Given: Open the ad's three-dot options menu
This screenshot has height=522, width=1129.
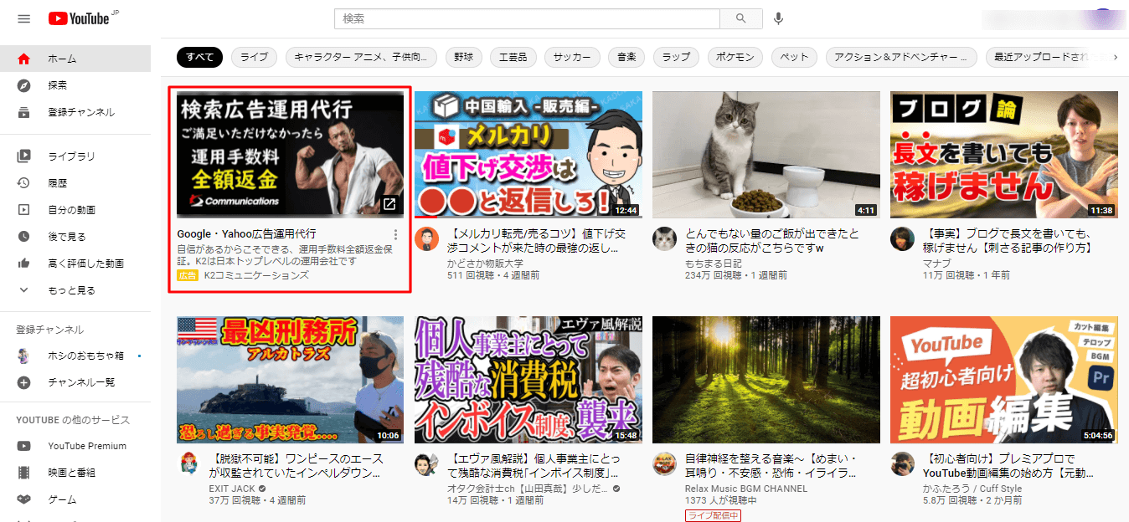Looking at the screenshot, I should (396, 235).
